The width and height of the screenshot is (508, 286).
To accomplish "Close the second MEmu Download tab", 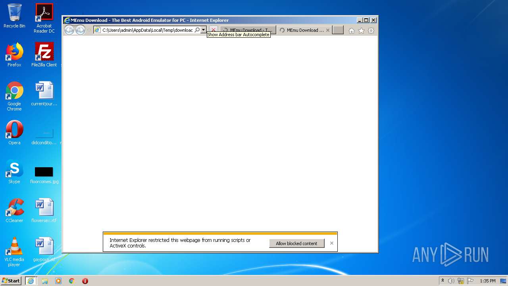I will point(328,30).
